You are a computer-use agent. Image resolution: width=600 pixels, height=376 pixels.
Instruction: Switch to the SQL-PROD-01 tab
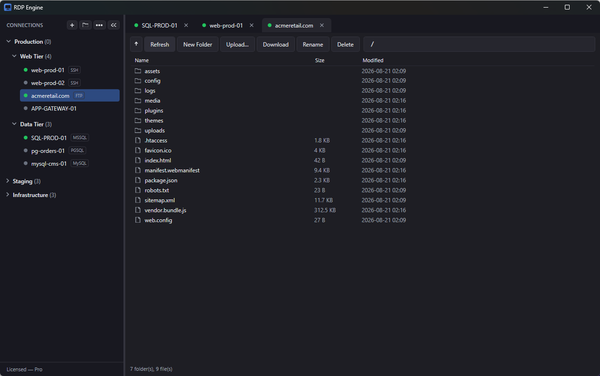click(x=161, y=26)
